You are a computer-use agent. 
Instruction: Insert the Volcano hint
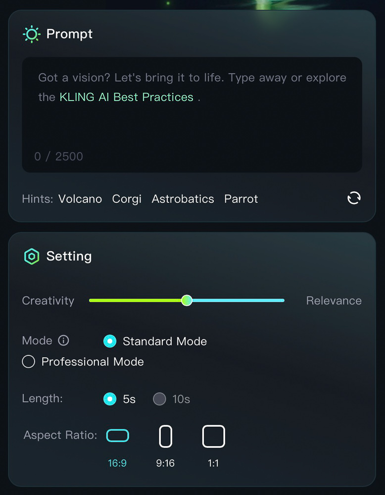(x=80, y=199)
